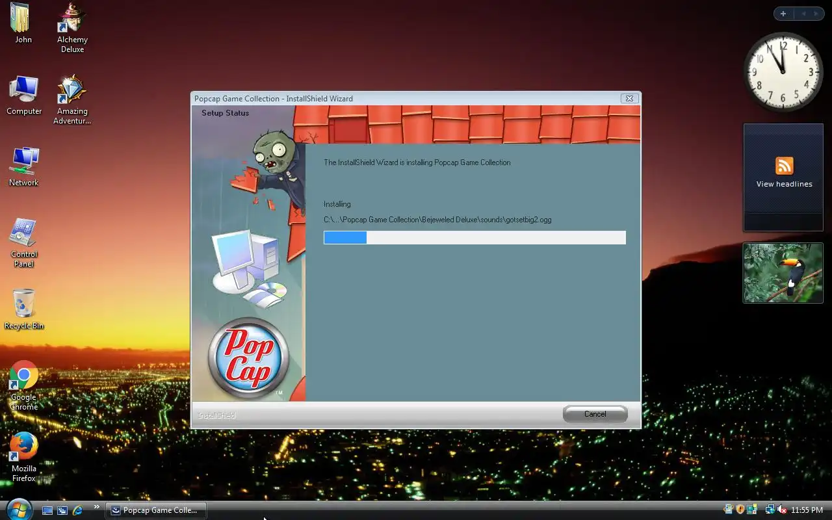Open the Recycle Bin
The height and width of the screenshot is (520, 832).
coord(24,310)
